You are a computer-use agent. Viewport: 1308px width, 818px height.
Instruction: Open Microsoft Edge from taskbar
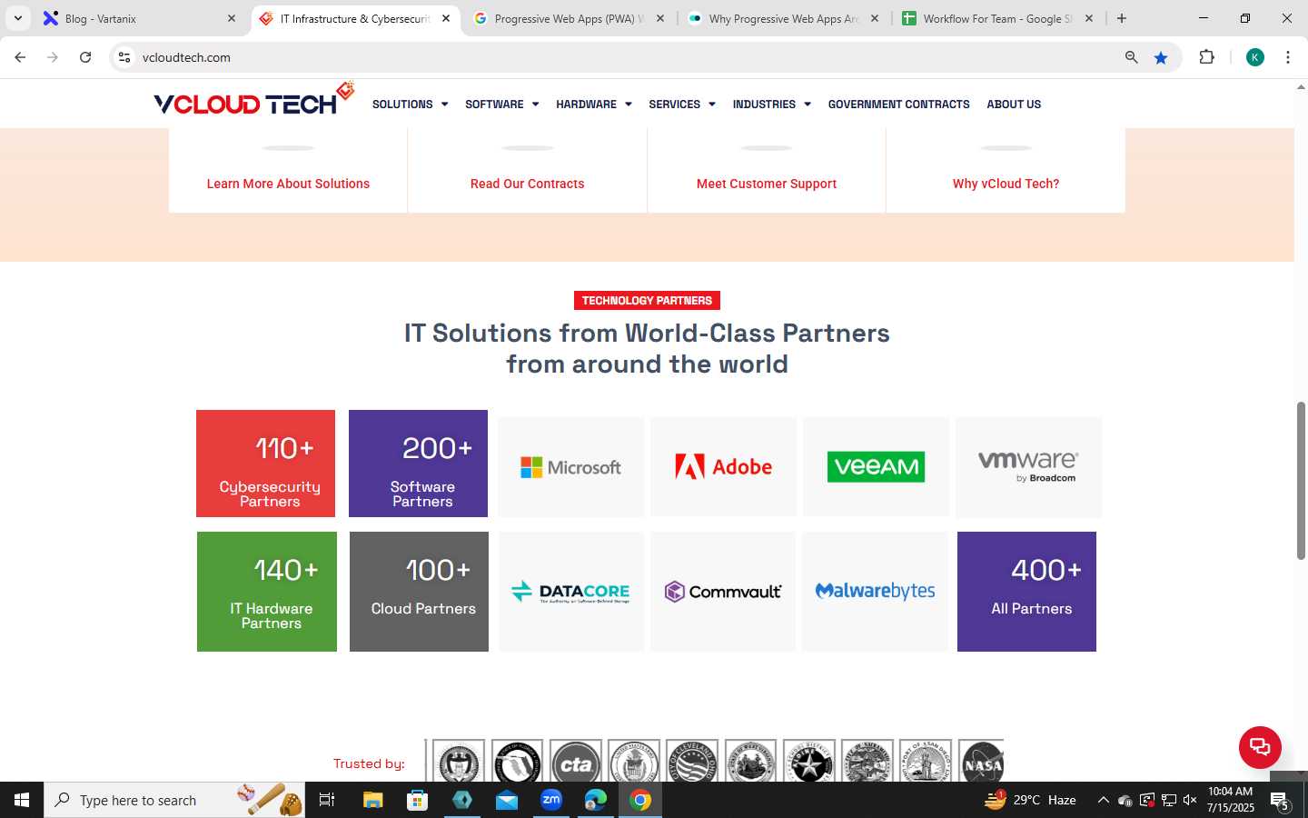tap(596, 800)
